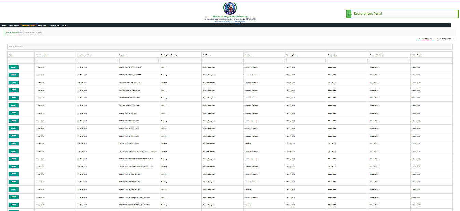Apply for the Department of Botany post
The image size is (460, 211).
tap(14, 113)
